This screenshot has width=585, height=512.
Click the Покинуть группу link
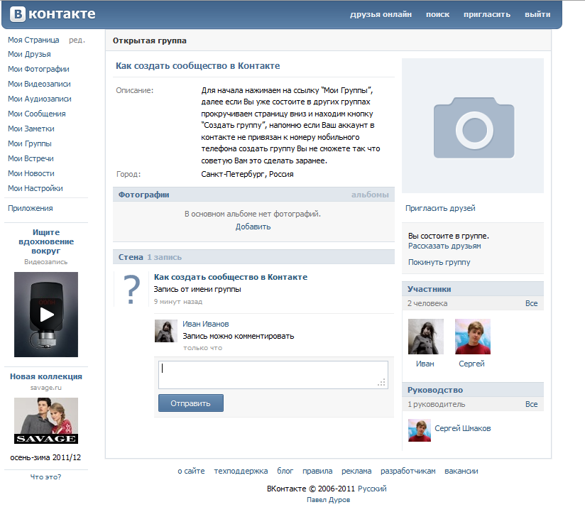click(439, 262)
